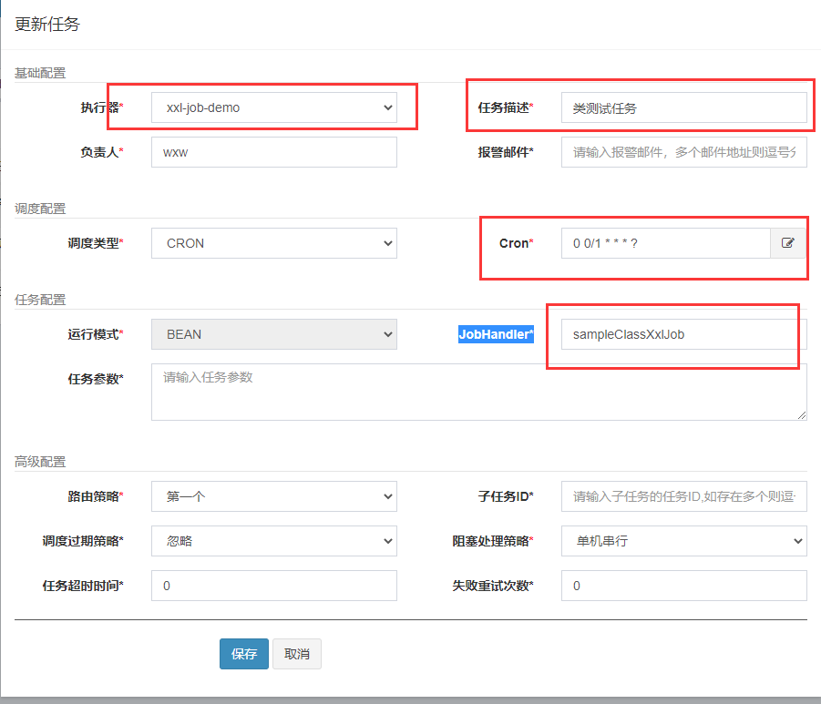Select the 子任务ID child task ID field
The width and height of the screenshot is (821, 704).
(x=683, y=496)
